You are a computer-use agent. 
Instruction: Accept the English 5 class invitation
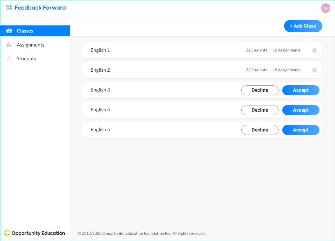point(301,130)
